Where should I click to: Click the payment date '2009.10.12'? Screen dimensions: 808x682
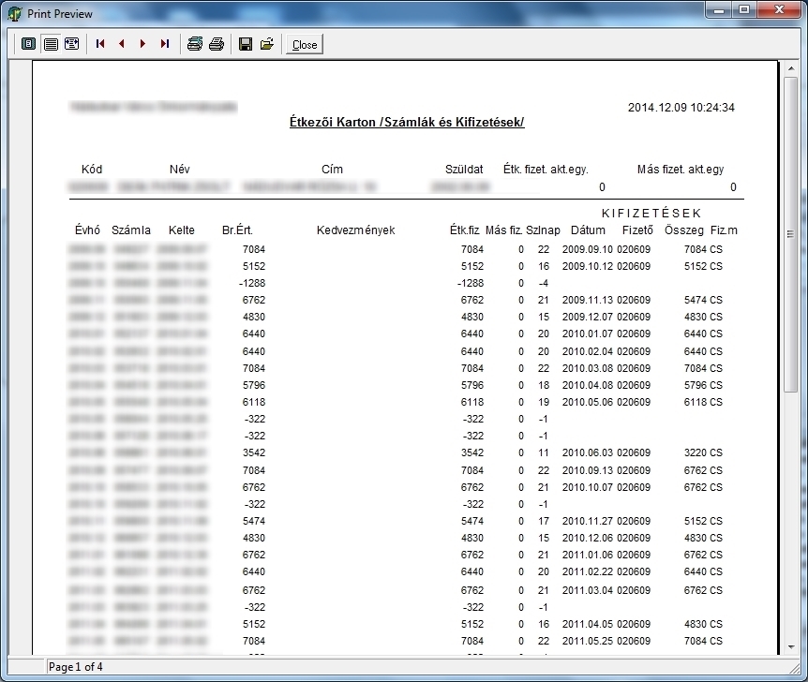tap(588, 266)
